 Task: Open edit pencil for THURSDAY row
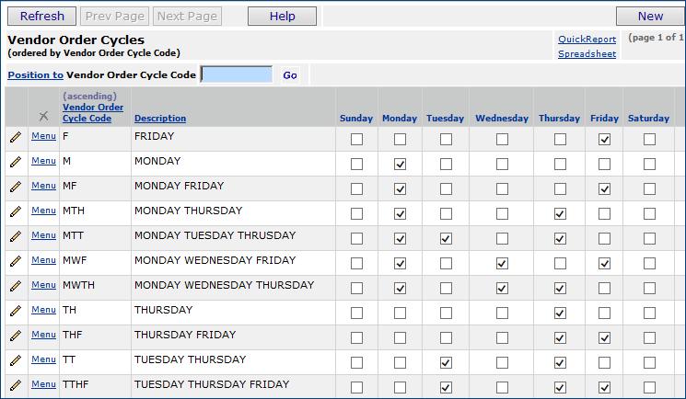[x=15, y=312]
